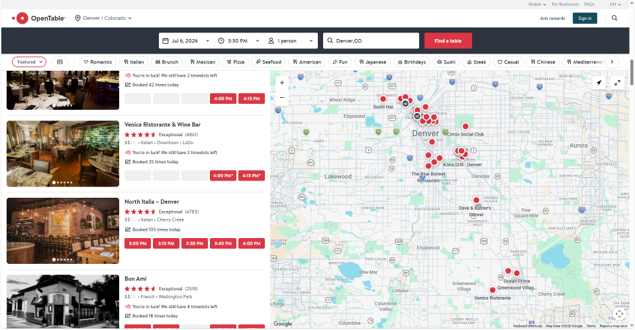The width and height of the screenshot is (635, 330).
Task: Open the time dropdown 3:30 PM
Action: (239, 41)
